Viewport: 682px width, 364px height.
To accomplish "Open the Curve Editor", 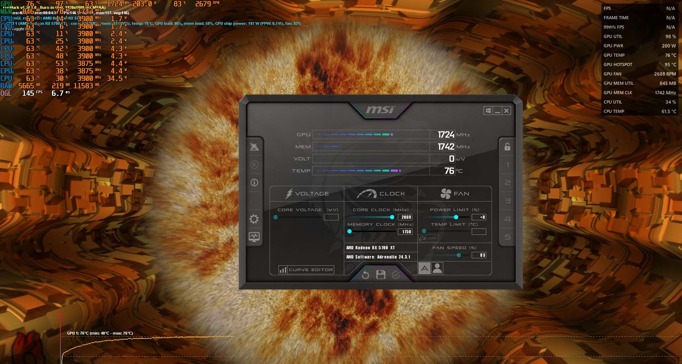I will tap(306, 270).
